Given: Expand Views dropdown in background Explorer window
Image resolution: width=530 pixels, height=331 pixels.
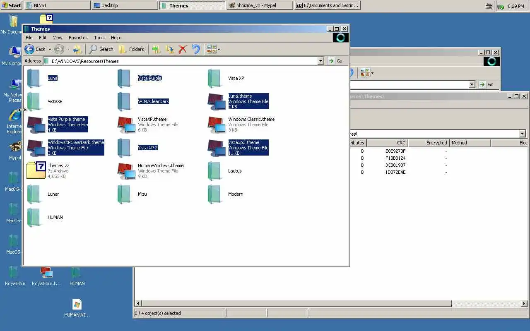Looking at the screenshot, I should coord(372,73).
